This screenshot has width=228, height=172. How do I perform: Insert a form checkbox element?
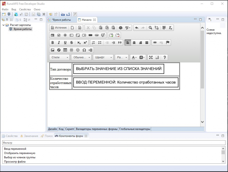[59, 35]
